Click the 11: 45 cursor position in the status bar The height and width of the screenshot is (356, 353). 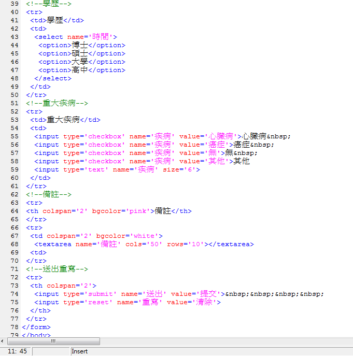(17, 351)
